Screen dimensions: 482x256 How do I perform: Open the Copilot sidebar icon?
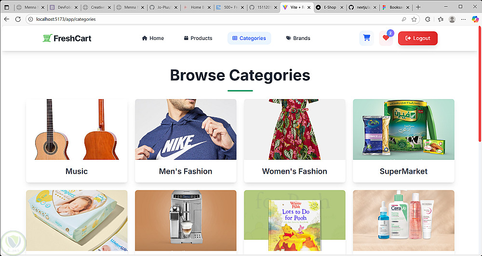pos(476,19)
